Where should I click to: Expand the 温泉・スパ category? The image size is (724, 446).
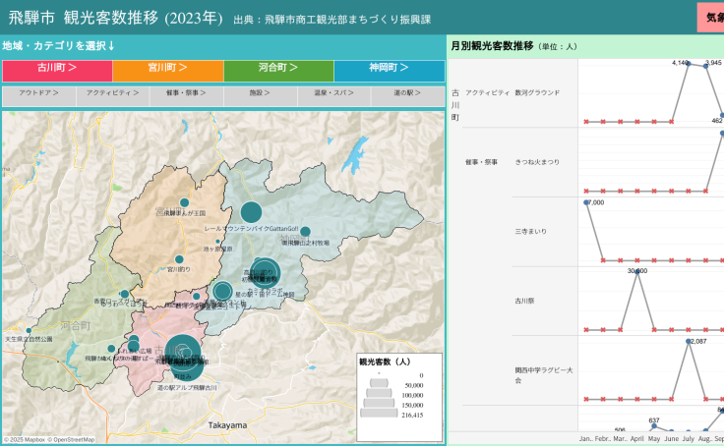click(x=333, y=95)
